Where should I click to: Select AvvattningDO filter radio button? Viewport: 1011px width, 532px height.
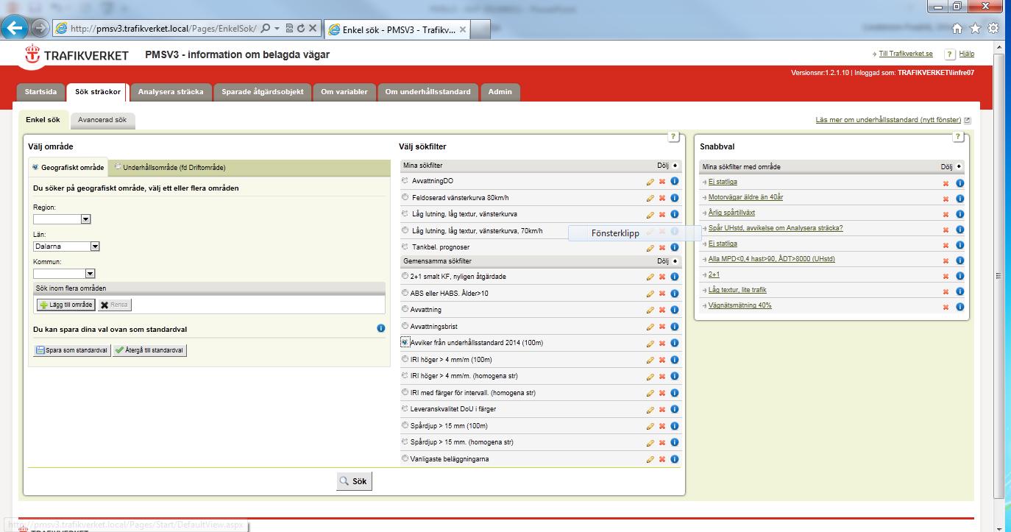click(405, 180)
